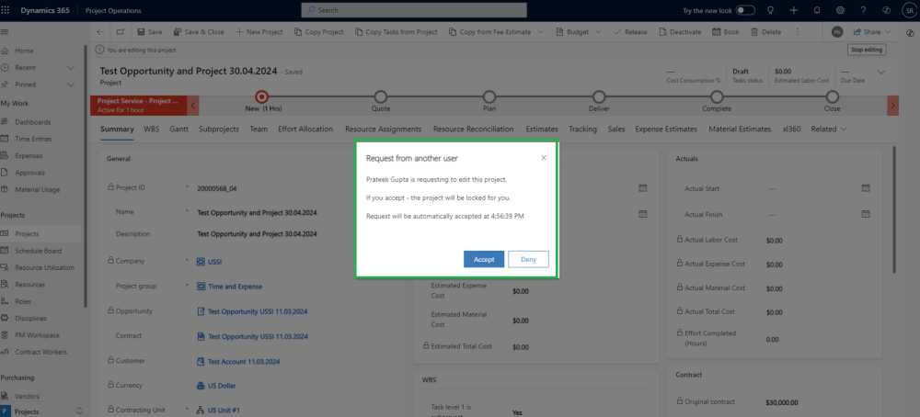Screen dimensions: 920x417
Task: Expand Copy from Fee Estimate dropdown arrow
Action: pos(540,31)
